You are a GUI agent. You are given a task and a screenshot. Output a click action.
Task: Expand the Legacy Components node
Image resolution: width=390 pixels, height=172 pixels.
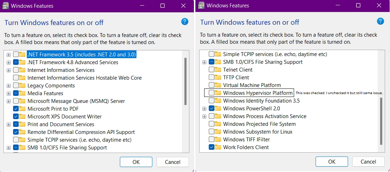tap(9, 86)
